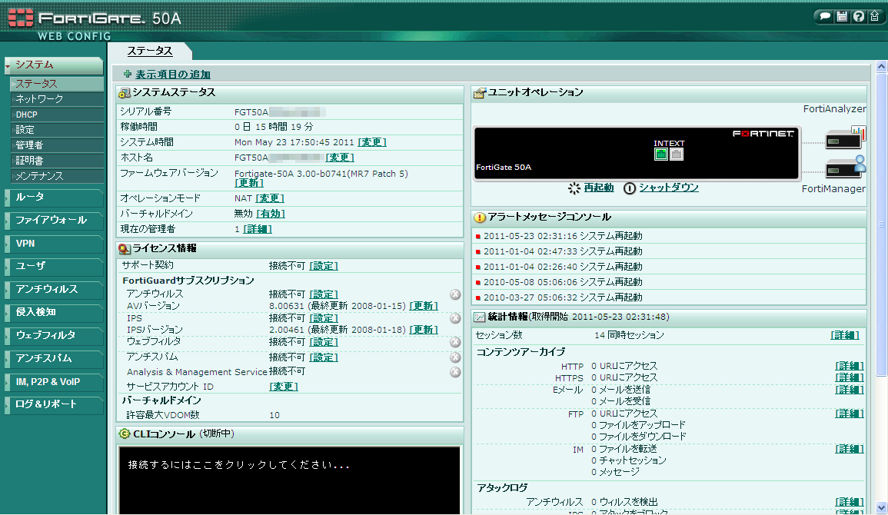This screenshot has width=888, height=515.
Task: Click the License Information widget icon
Action: pos(124,249)
